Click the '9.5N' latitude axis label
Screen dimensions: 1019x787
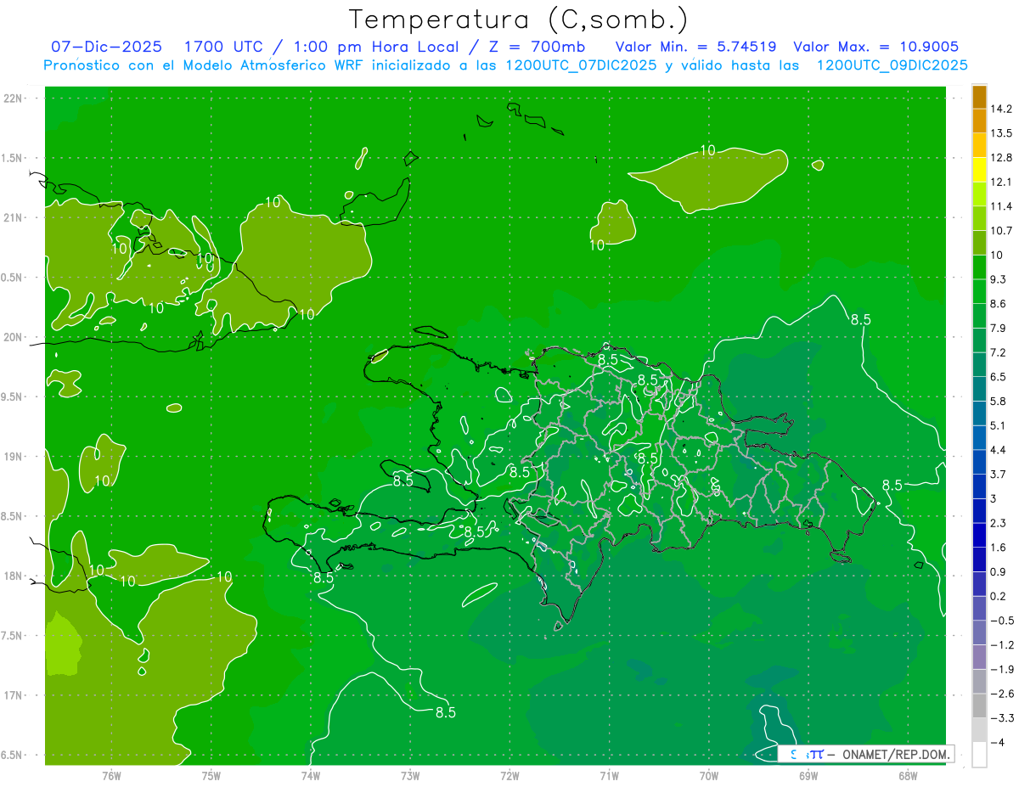coord(12,396)
